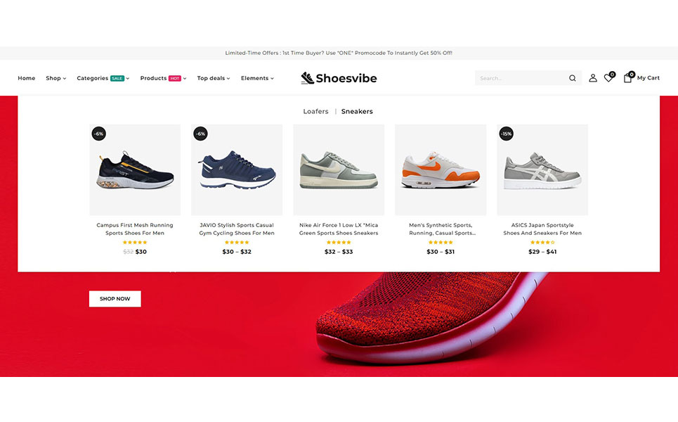Open the navy JAVIO shoe thumbnail

pos(237,170)
